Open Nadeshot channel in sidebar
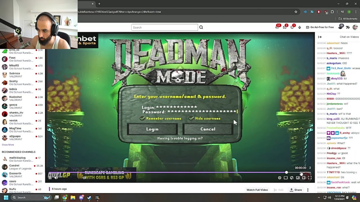Screen dimensions: 360x202 [22, 98]
